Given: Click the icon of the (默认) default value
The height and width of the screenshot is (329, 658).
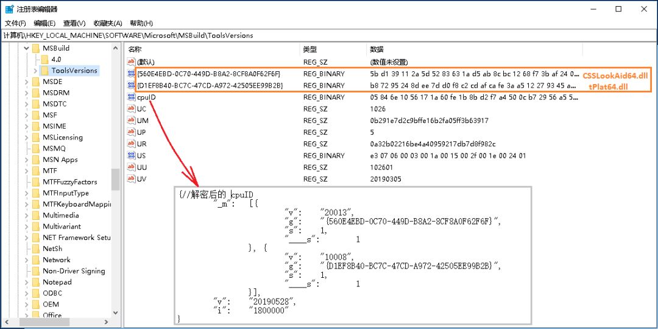Looking at the screenshot, I should (x=131, y=62).
